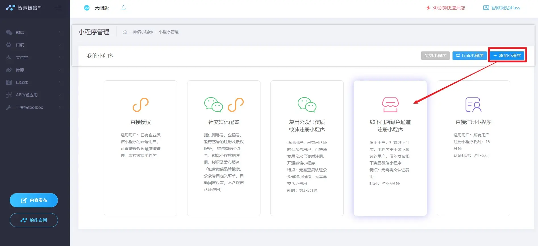Click the direct register mini program icon
The height and width of the screenshot is (246, 538).
(473, 105)
